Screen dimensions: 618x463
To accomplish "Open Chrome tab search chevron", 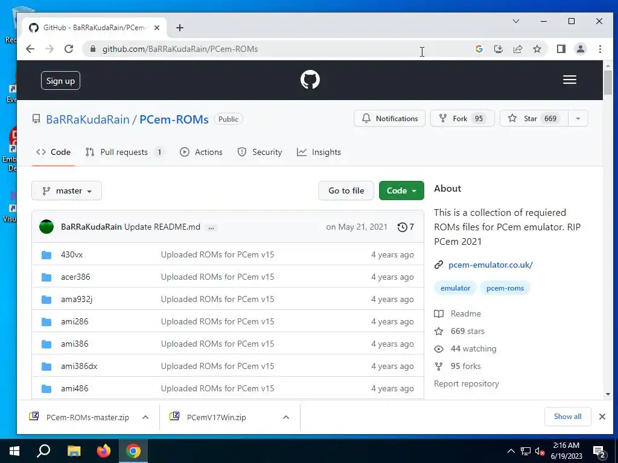I will pos(515,21).
